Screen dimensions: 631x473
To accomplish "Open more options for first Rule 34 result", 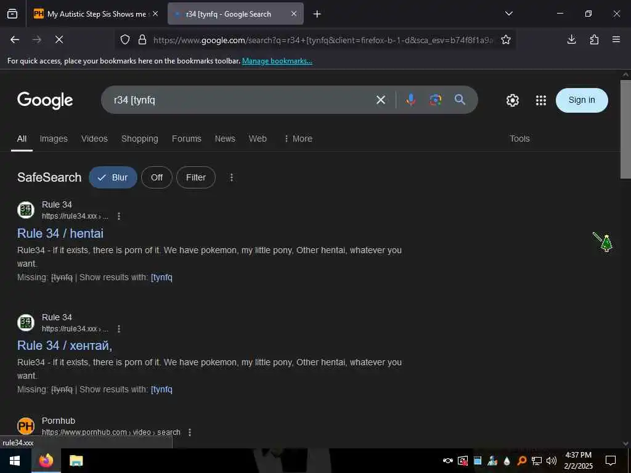I will point(119,216).
